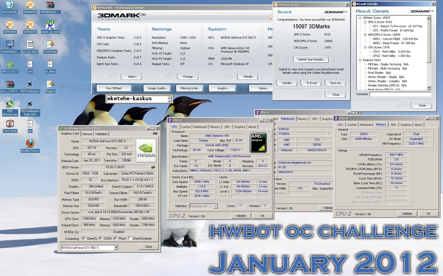Screen dimensions: 443x276
Task: Collapse the 3DMark Score tree node
Action: click(360, 18)
